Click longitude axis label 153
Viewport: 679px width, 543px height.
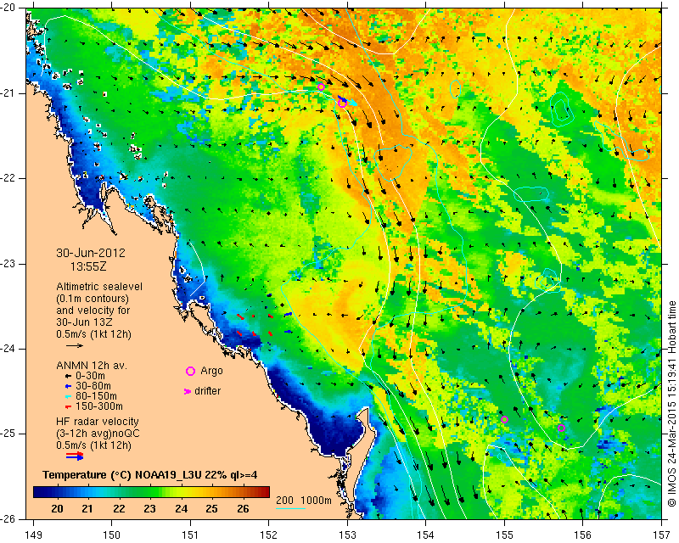coord(347,535)
